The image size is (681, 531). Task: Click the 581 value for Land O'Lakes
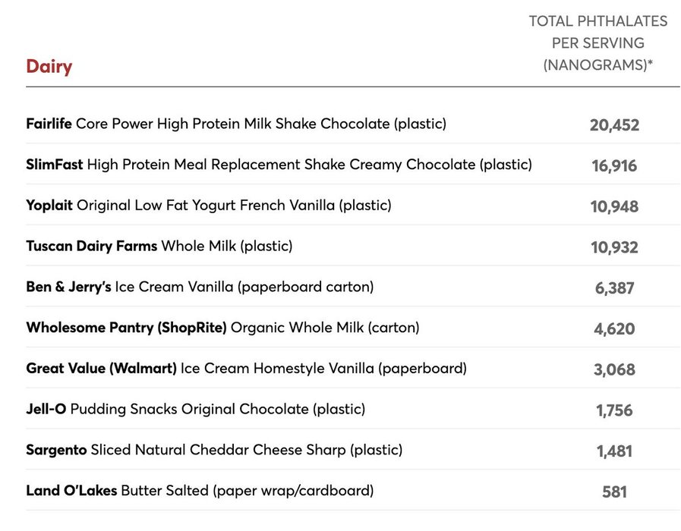[x=614, y=492]
